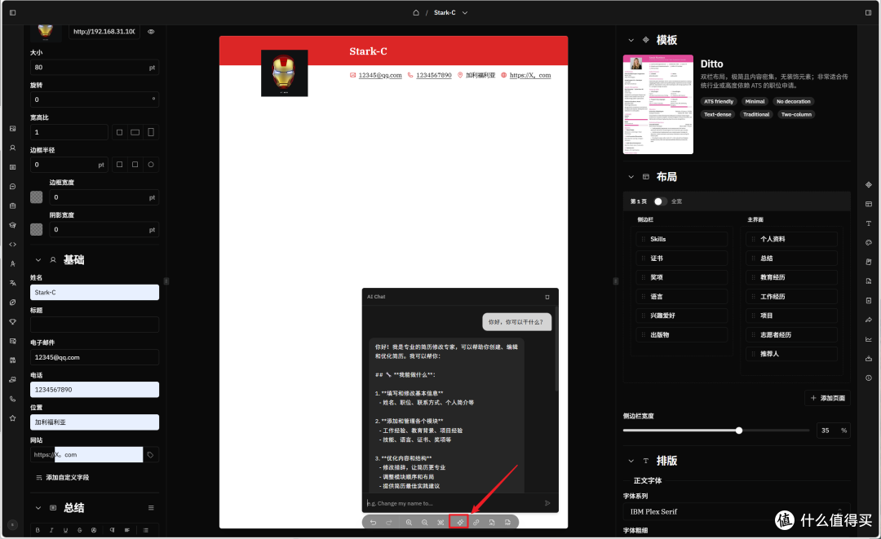
Task: Click the Ditto template thumbnail
Action: pos(658,104)
